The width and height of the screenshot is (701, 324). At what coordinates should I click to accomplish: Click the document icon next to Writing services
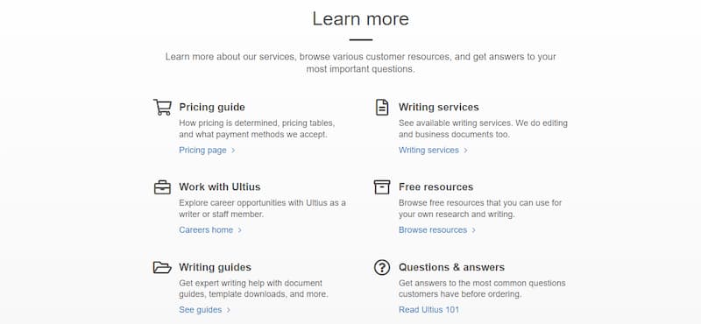(x=382, y=107)
